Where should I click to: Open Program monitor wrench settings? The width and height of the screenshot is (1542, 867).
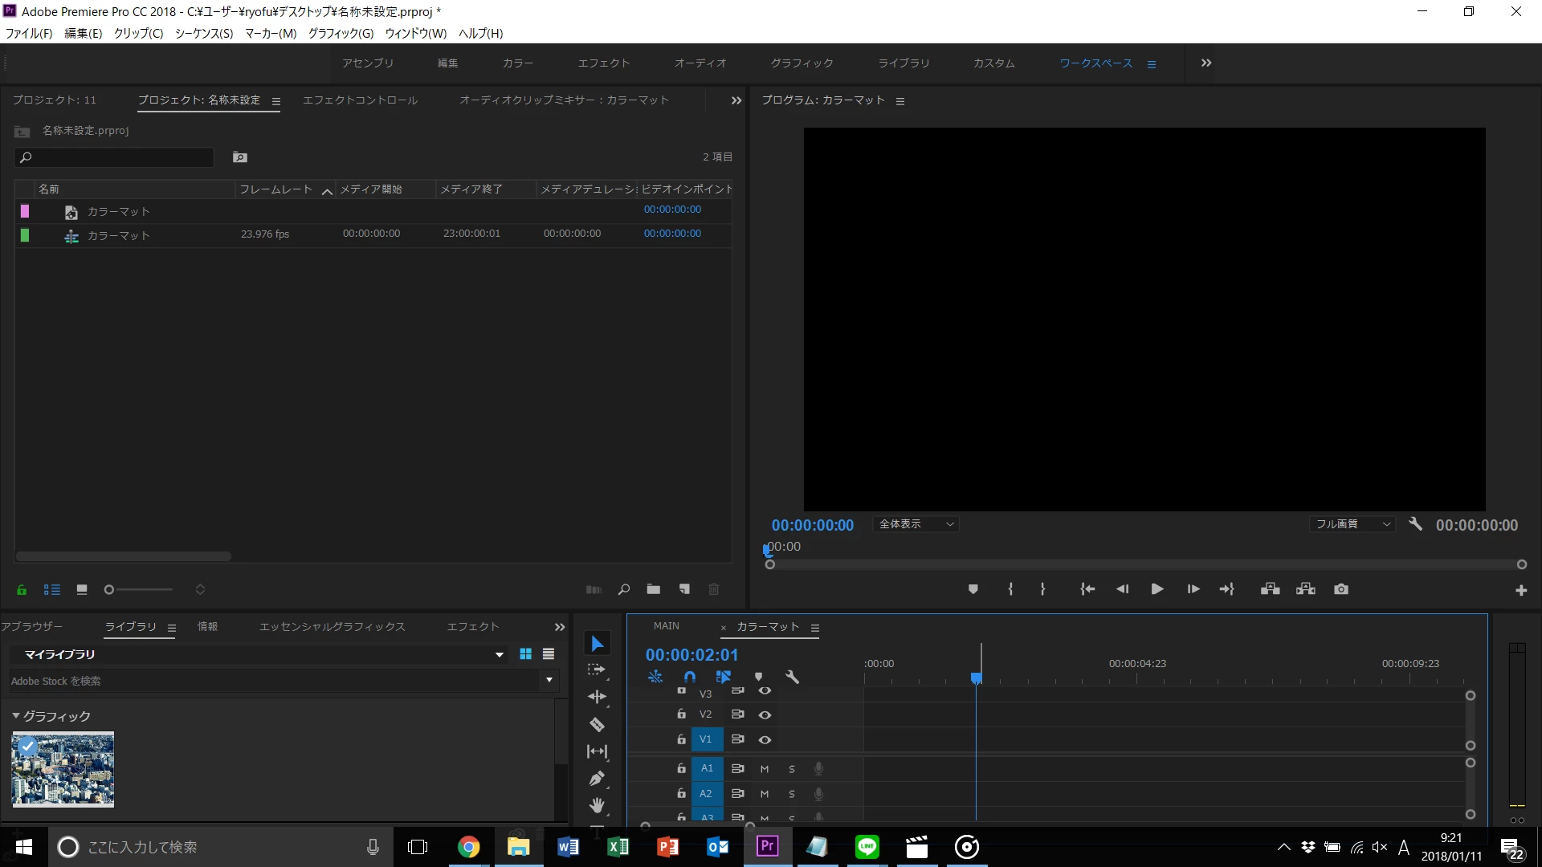pyautogui.click(x=1415, y=523)
